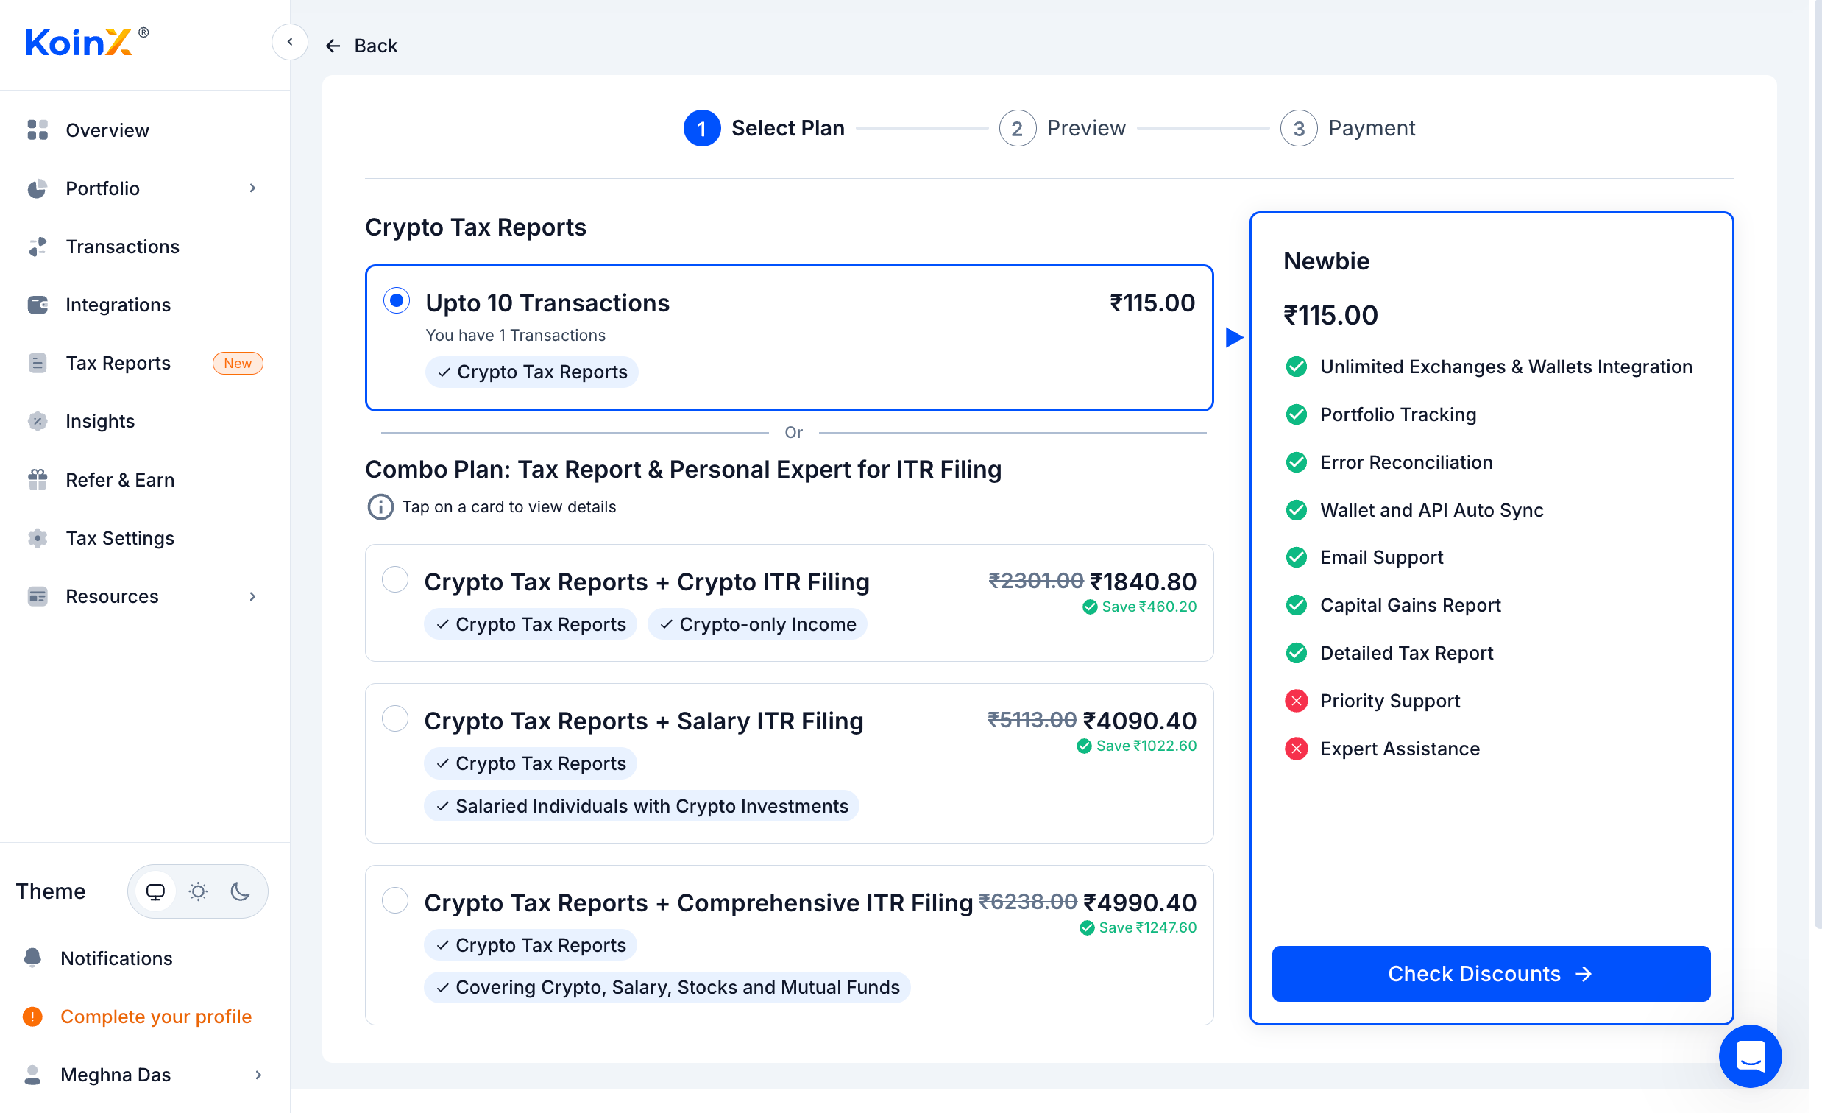Select Crypto Tax Reports + Salary ITR Filing radio
The image size is (1822, 1113).
395,718
